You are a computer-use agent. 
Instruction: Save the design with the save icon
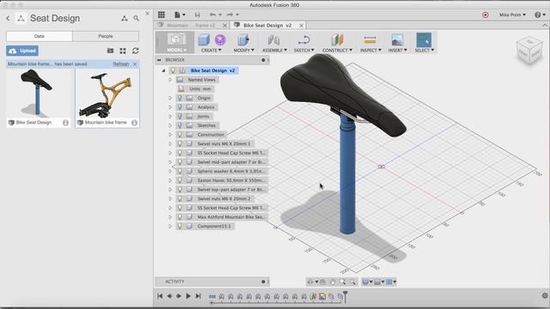click(197, 15)
